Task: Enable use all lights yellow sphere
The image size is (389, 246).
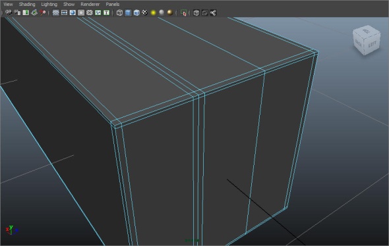Action: (154, 12)
